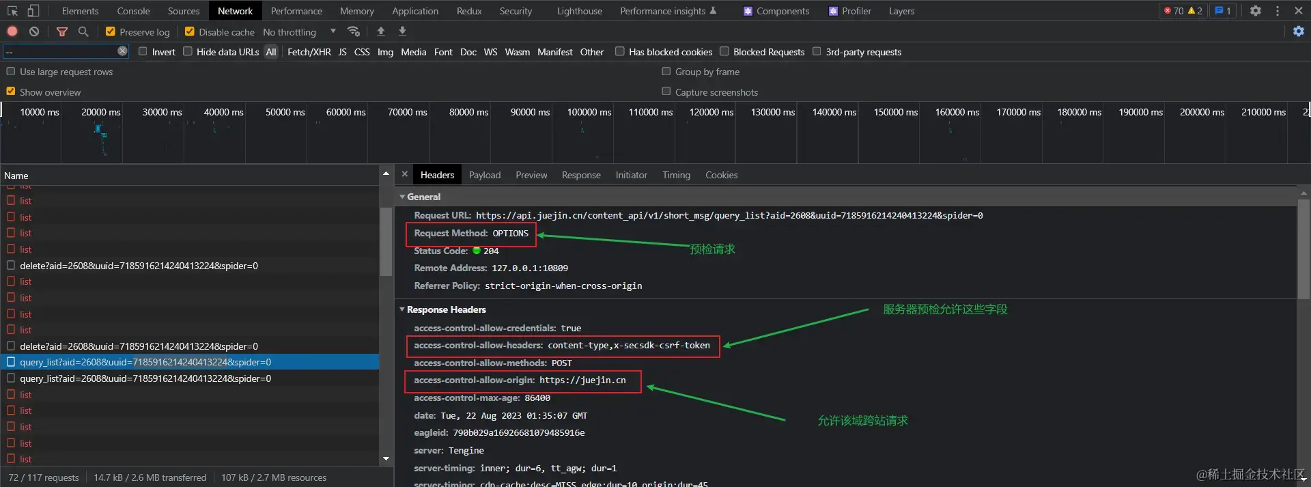Switch to the Elements tab
Screen dimensions: 1311x487
(80, 11)
